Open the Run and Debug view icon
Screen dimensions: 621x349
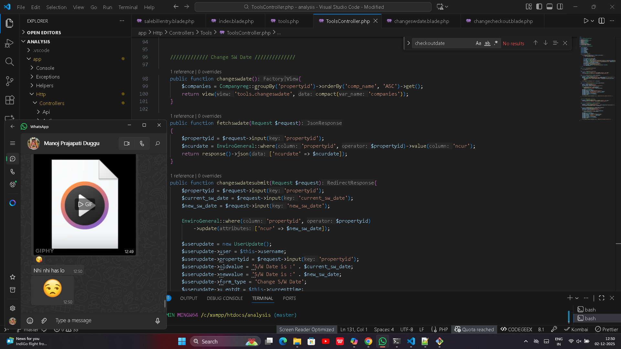pos(9,43)
